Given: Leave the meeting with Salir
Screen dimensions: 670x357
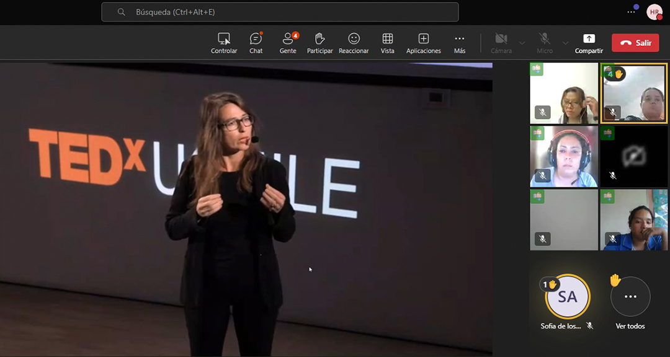Looking at the screenshot, I should pos(635,43).
